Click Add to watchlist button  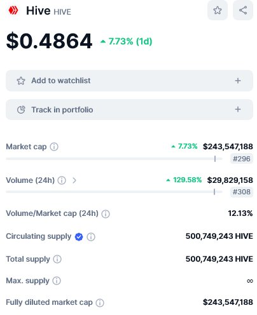(129, 81)
